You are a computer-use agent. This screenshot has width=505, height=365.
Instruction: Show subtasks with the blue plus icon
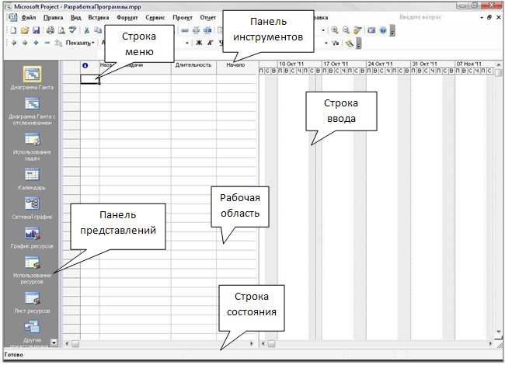tap(36, 43)
